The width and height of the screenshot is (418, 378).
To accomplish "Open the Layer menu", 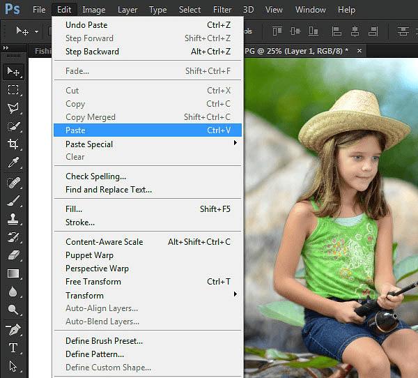I will (x=127, y=10).
